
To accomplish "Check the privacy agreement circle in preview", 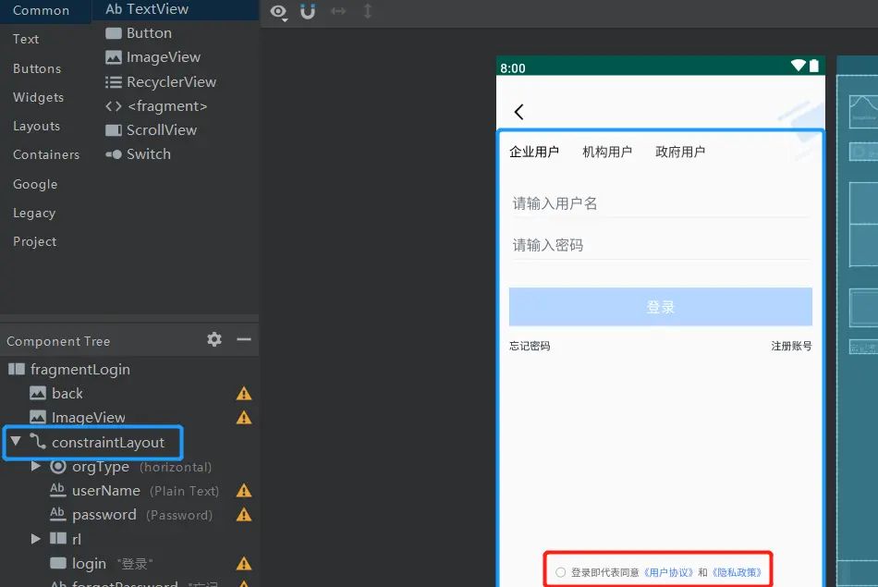I will pos(559,570).
